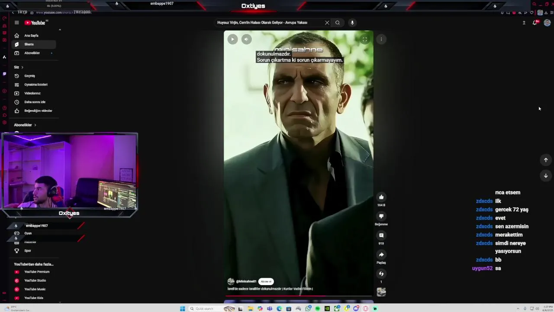Click the sidebar scroll-up arrow
Screen dimensions: 554x312
60,29
